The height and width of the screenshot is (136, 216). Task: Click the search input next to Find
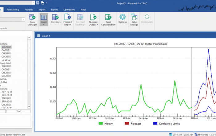click(x=3, y=111)
